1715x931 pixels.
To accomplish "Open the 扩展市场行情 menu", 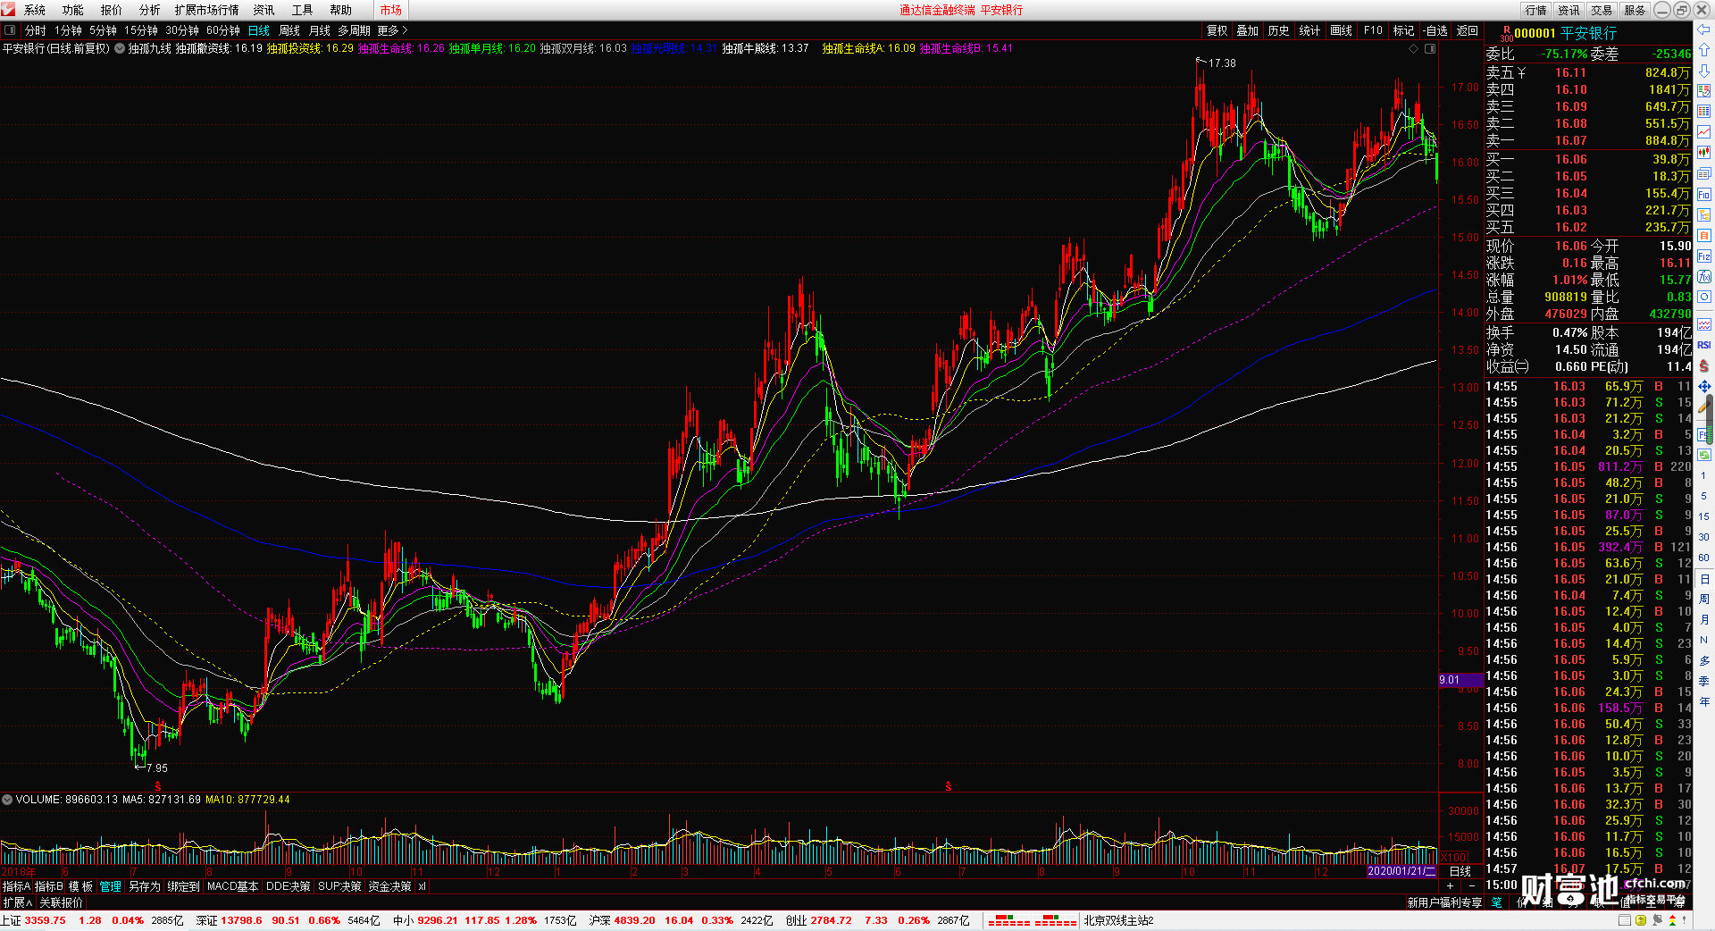I will (206, 10).
